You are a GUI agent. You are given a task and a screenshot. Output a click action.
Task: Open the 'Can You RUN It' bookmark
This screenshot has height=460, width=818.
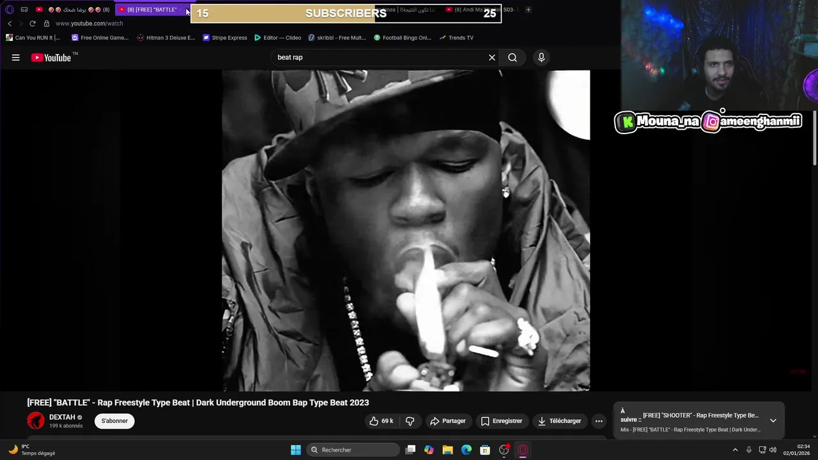pyautogui.click(x=33, y=38)
